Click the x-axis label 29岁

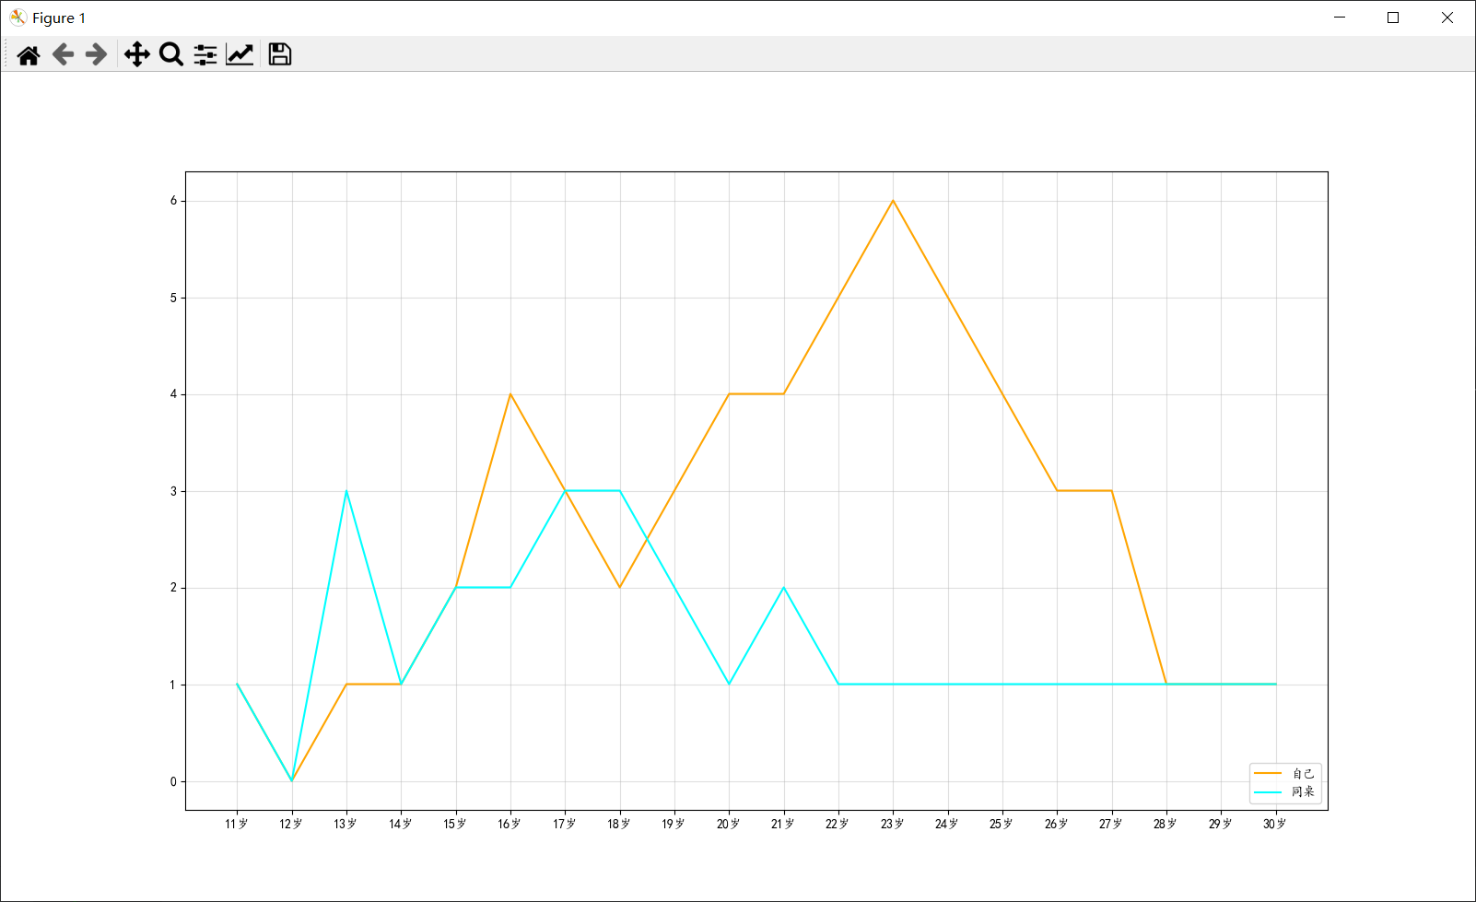pyautogui.click(x=1221, y=824)
